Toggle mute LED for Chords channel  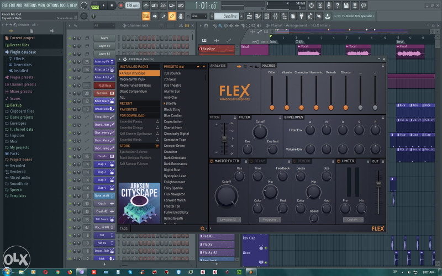coord(70,156)
